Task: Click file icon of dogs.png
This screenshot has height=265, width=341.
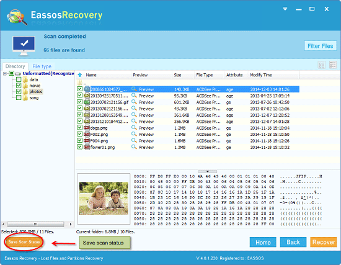Action: 87,128
